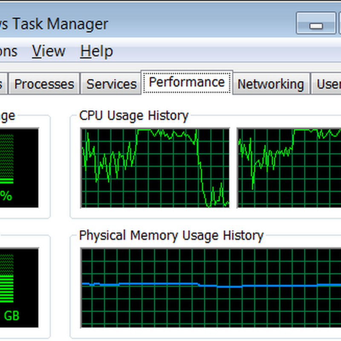Click the green CPU percent readout
Viewport: 341px width, 341px height.
[x=6, y=196]
